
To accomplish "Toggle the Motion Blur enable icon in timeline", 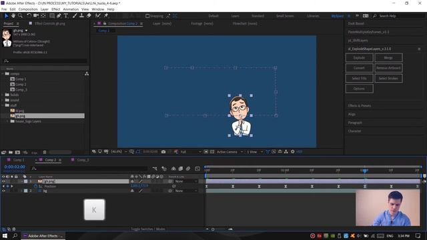I will coord(188,169).
